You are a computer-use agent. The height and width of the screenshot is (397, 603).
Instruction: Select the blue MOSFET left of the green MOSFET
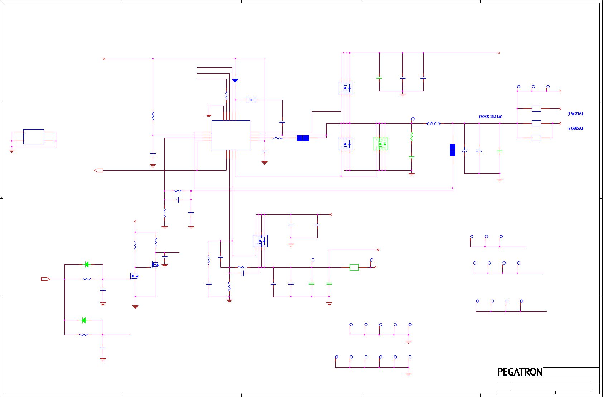pos(346,144)
